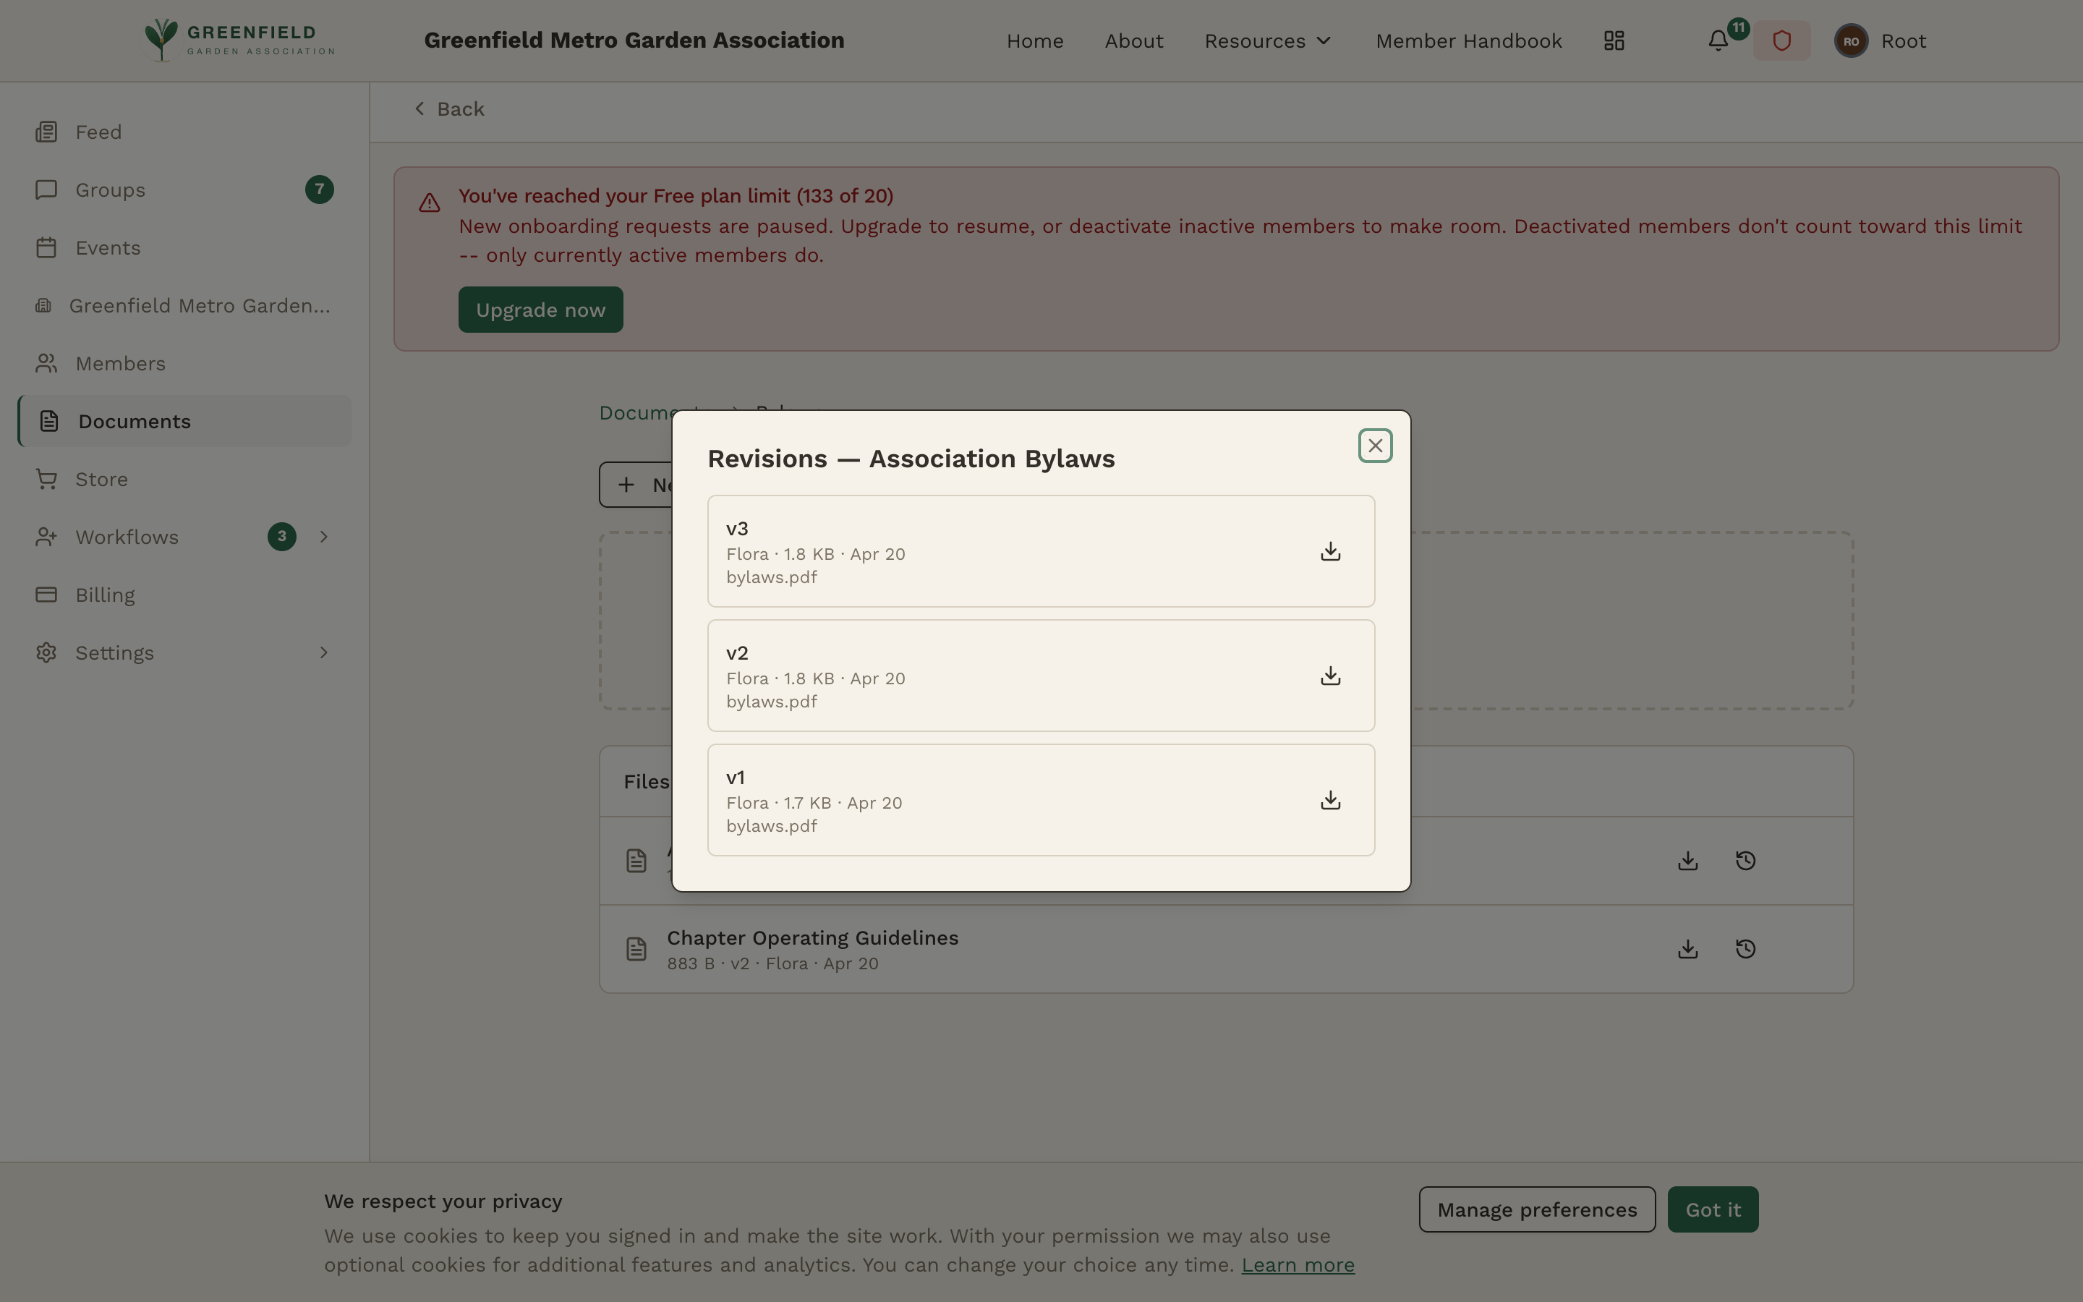The height and width of the screenshot is (1302, 2083).
Task: Click the Greenfield logo
Action: pos(240,41)
